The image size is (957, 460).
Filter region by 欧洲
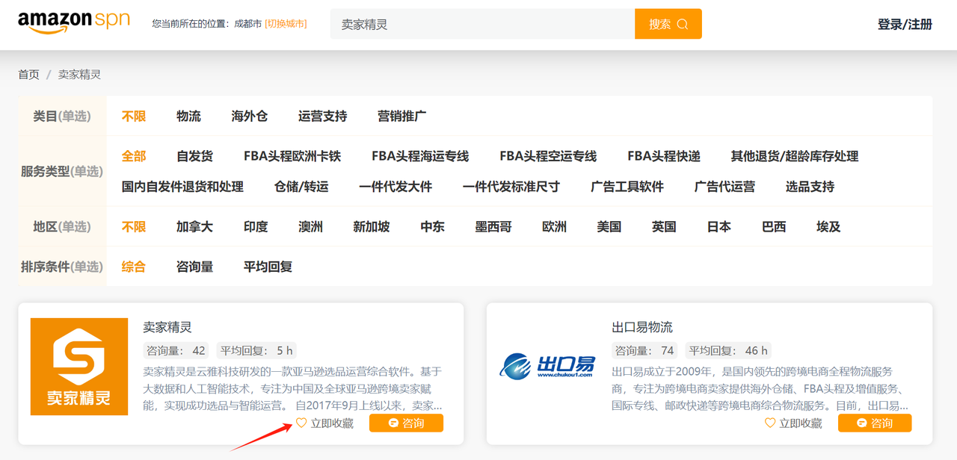tap(554, 227)
